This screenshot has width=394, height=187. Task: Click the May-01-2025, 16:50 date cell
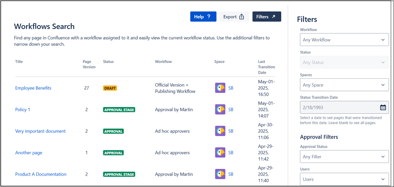[266, 88]
